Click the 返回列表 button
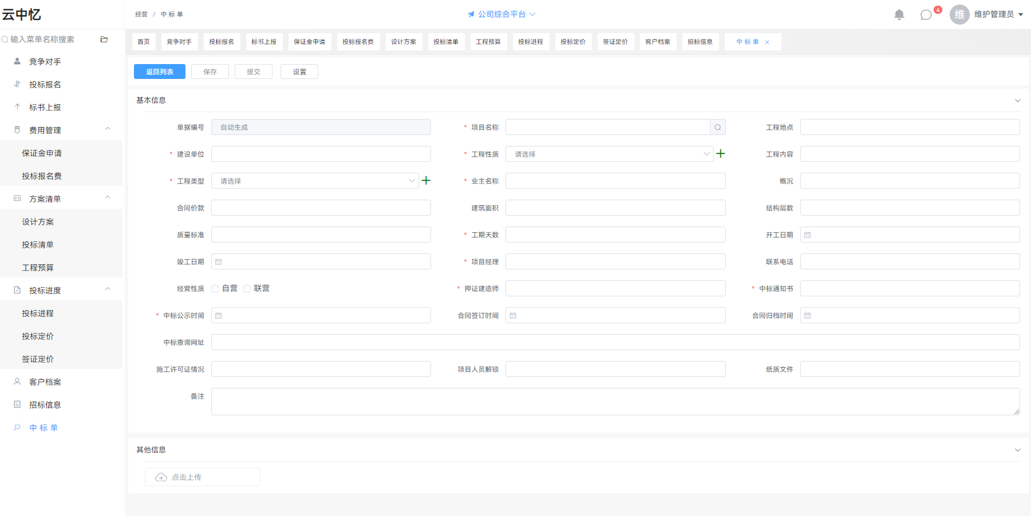Screen dimensions: 1031x516 pos(160,72)
